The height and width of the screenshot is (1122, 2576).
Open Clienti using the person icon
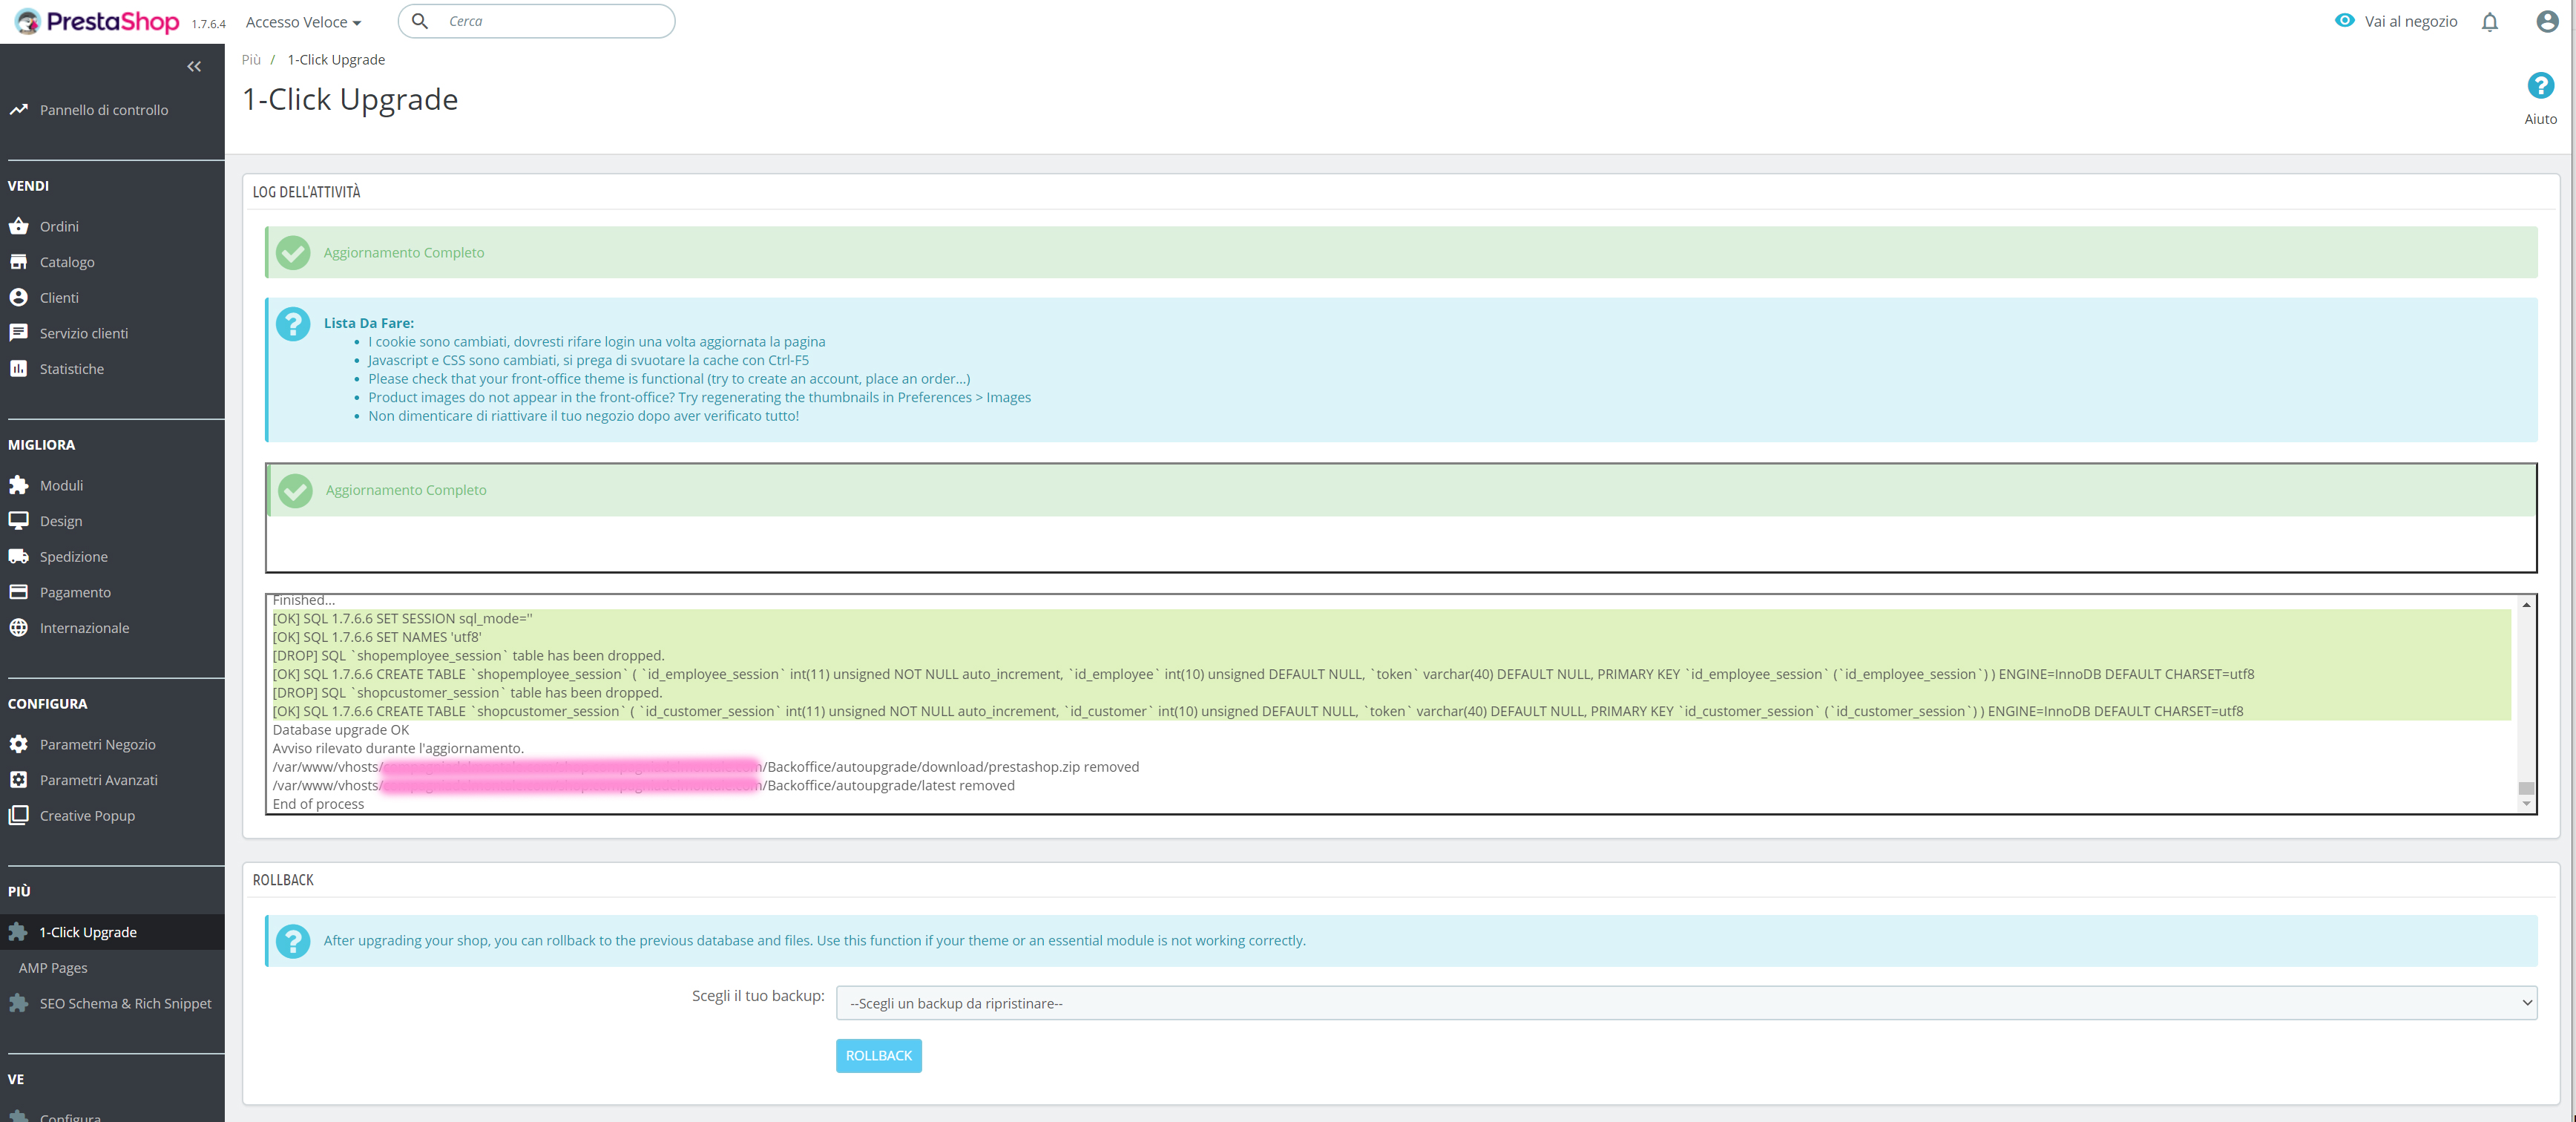pos(21,297)
